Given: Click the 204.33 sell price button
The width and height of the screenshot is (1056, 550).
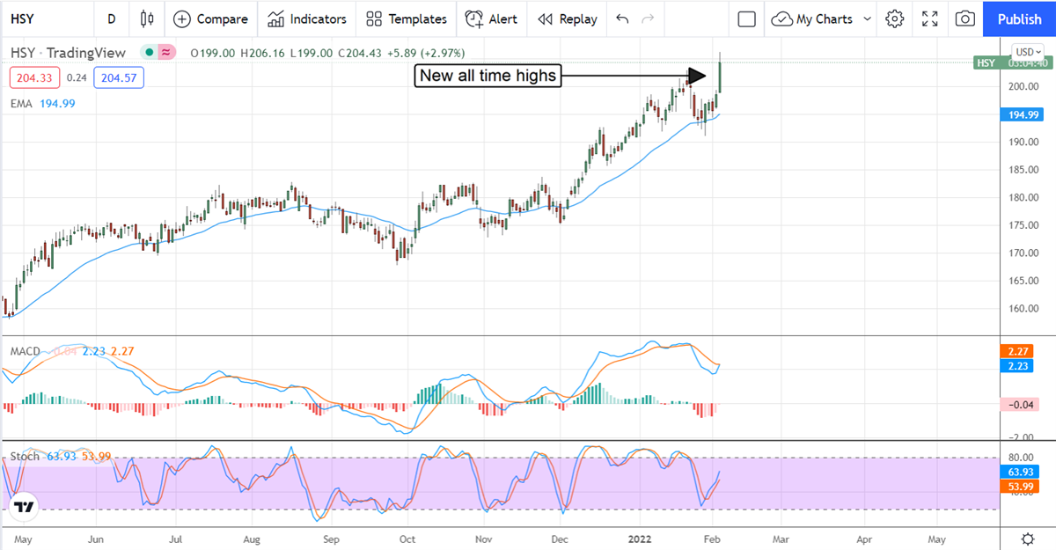Looking at the screenshot, I should (35, 77).
